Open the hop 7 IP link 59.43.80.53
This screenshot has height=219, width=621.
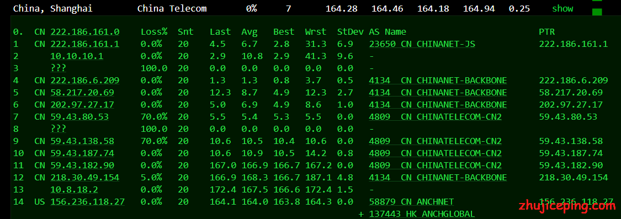point(79,117)
